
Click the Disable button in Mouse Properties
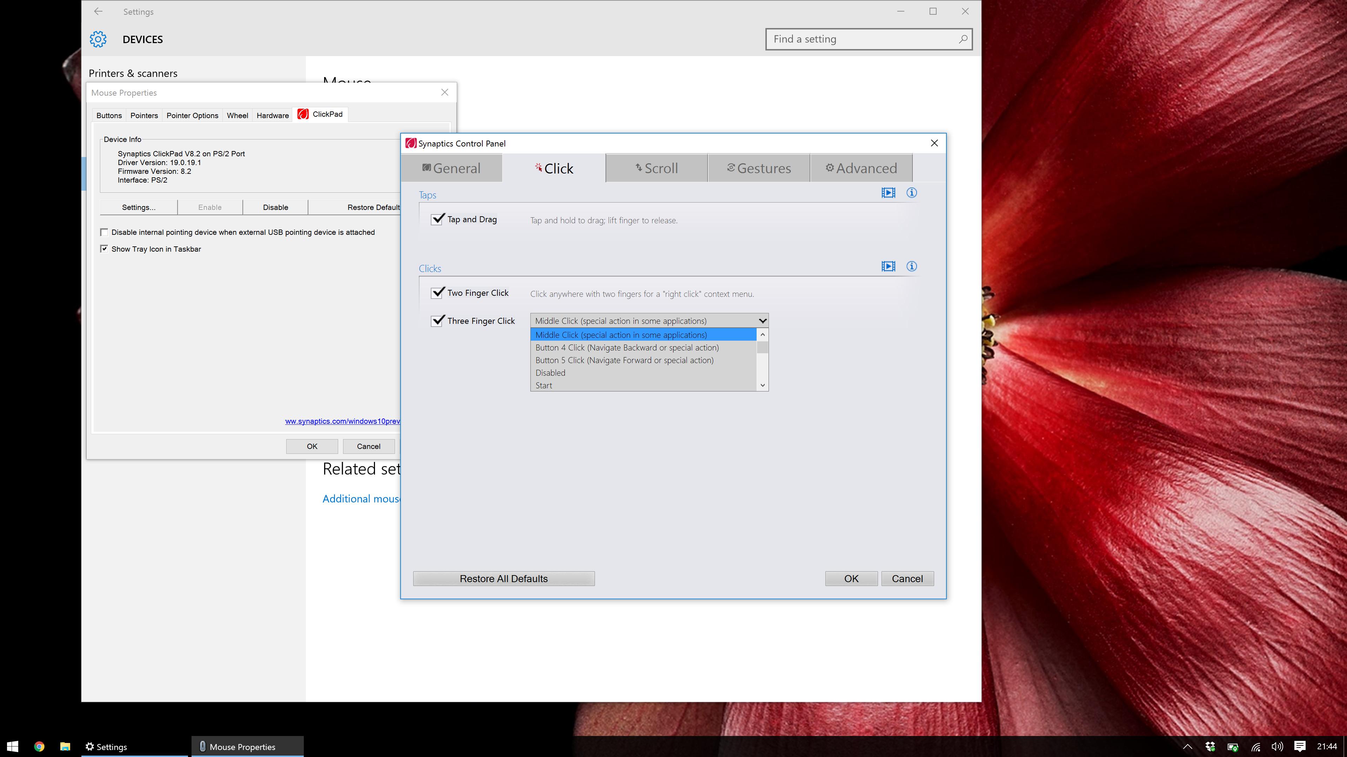pos(275,207)
